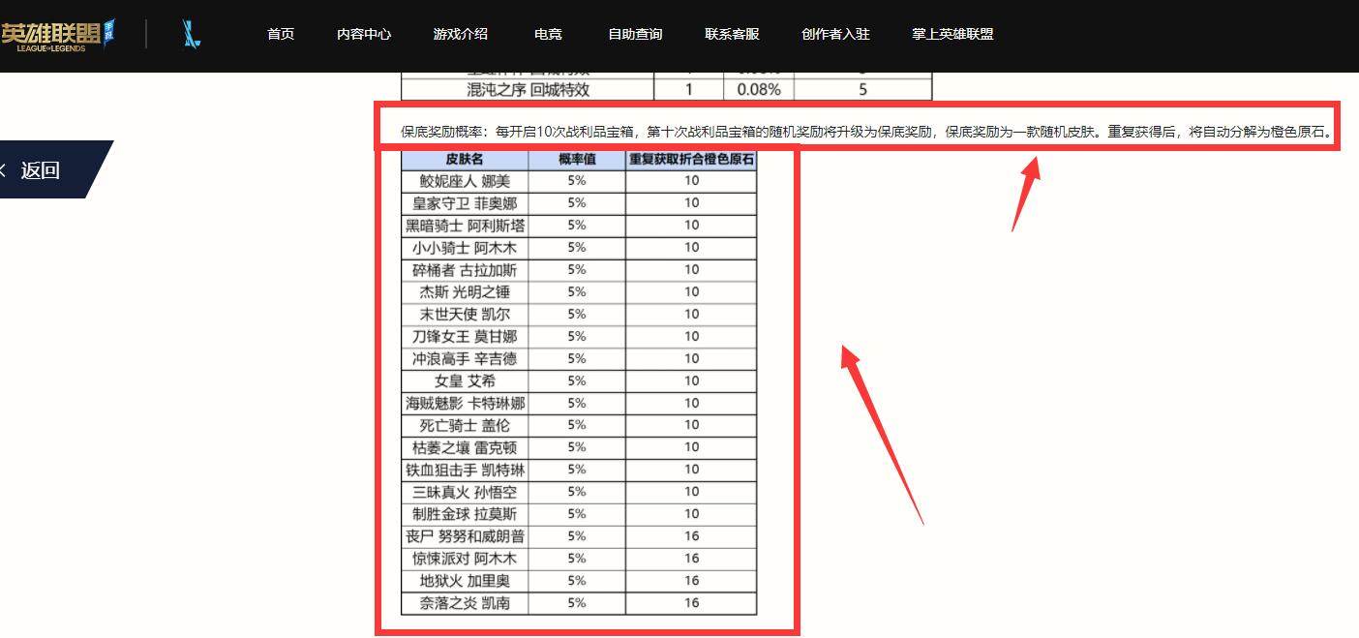Select the 碎桶者 古拉加斯 row

click(579, 270)
